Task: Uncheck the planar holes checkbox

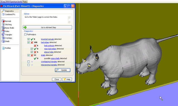Action: (x=32, y=52)
